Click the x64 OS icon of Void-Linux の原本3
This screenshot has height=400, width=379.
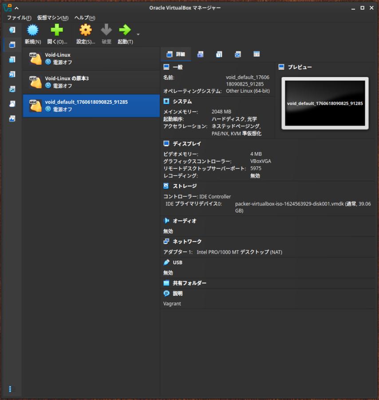35,82
